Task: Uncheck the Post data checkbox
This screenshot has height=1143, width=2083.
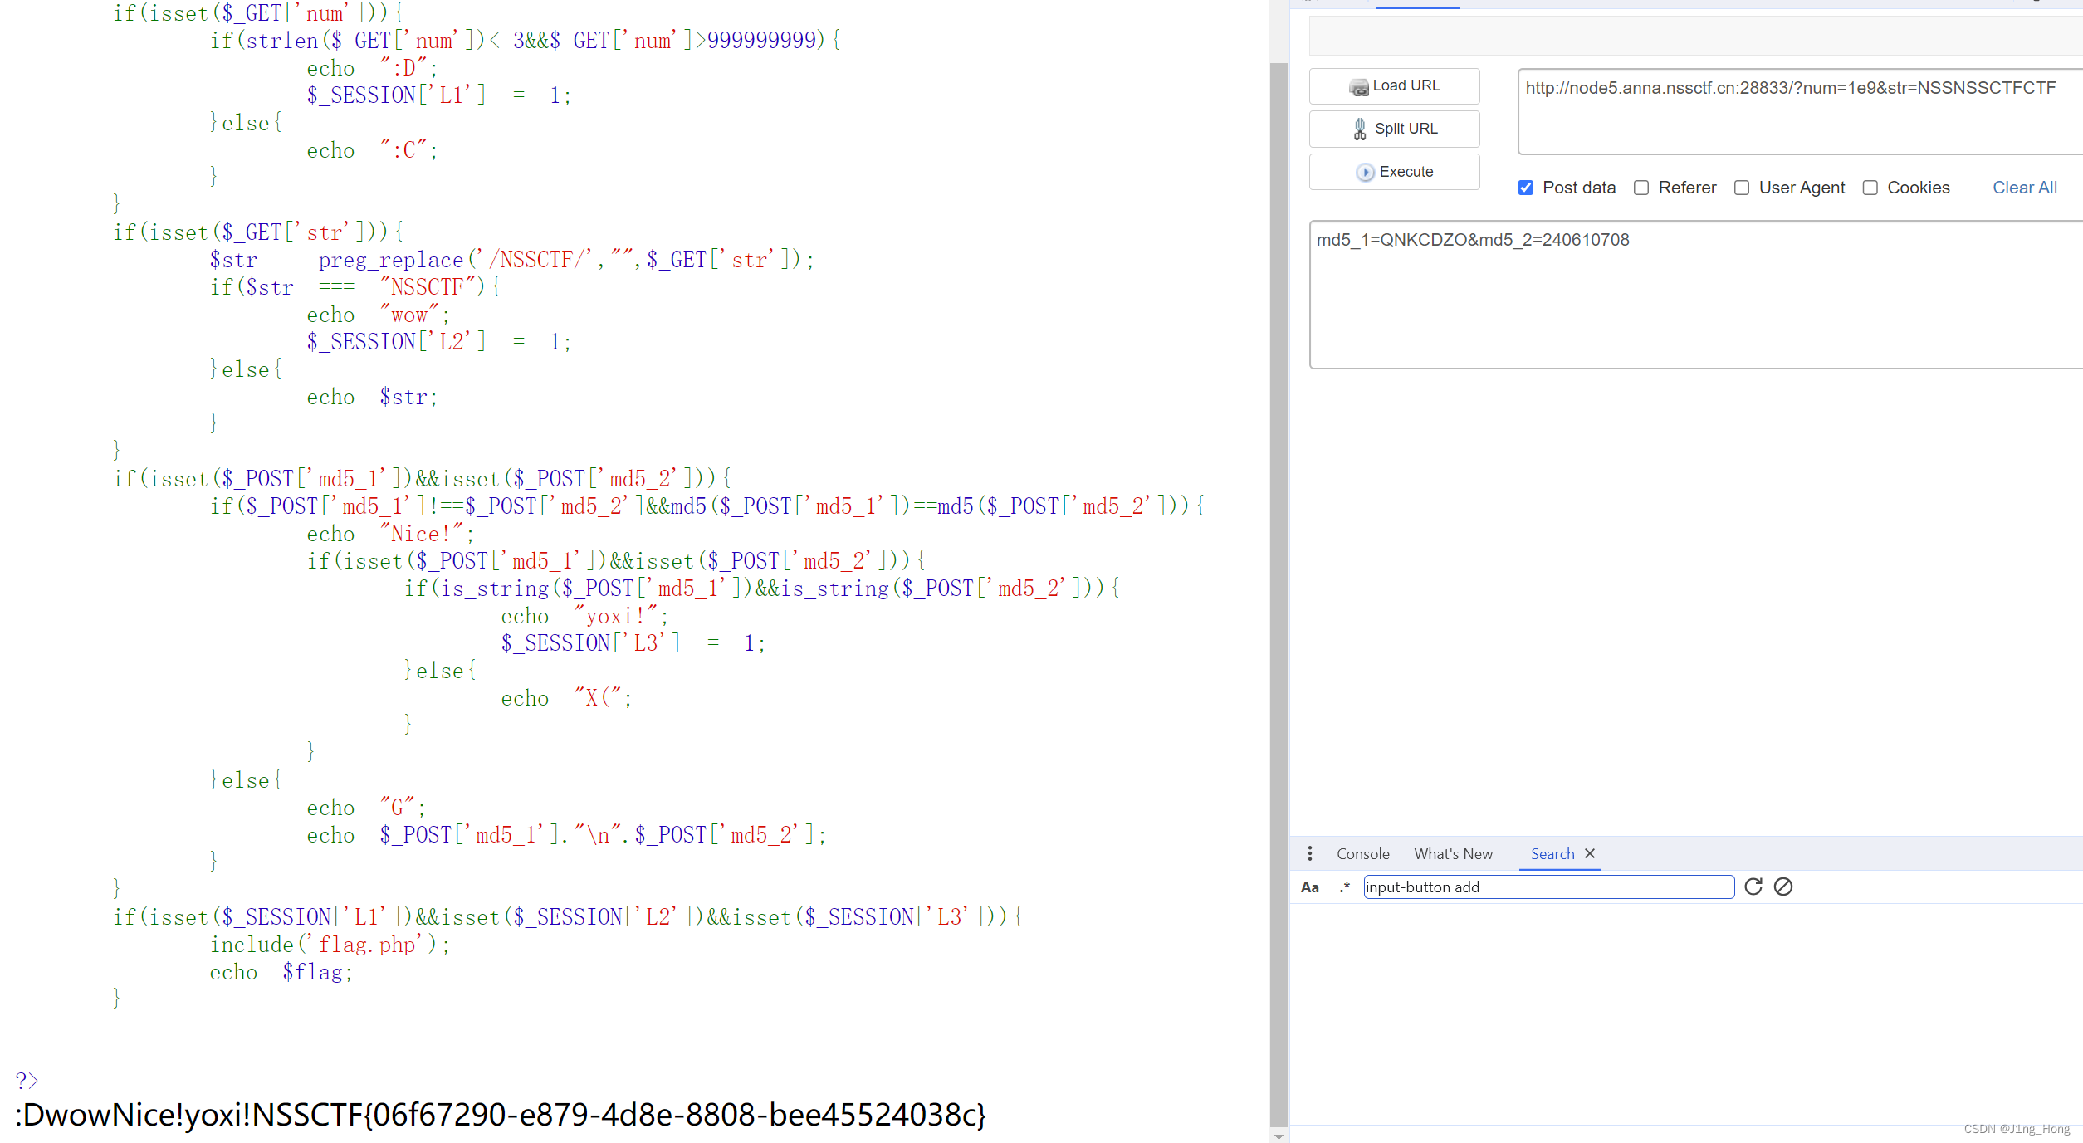Action: tap(1525, 188)
